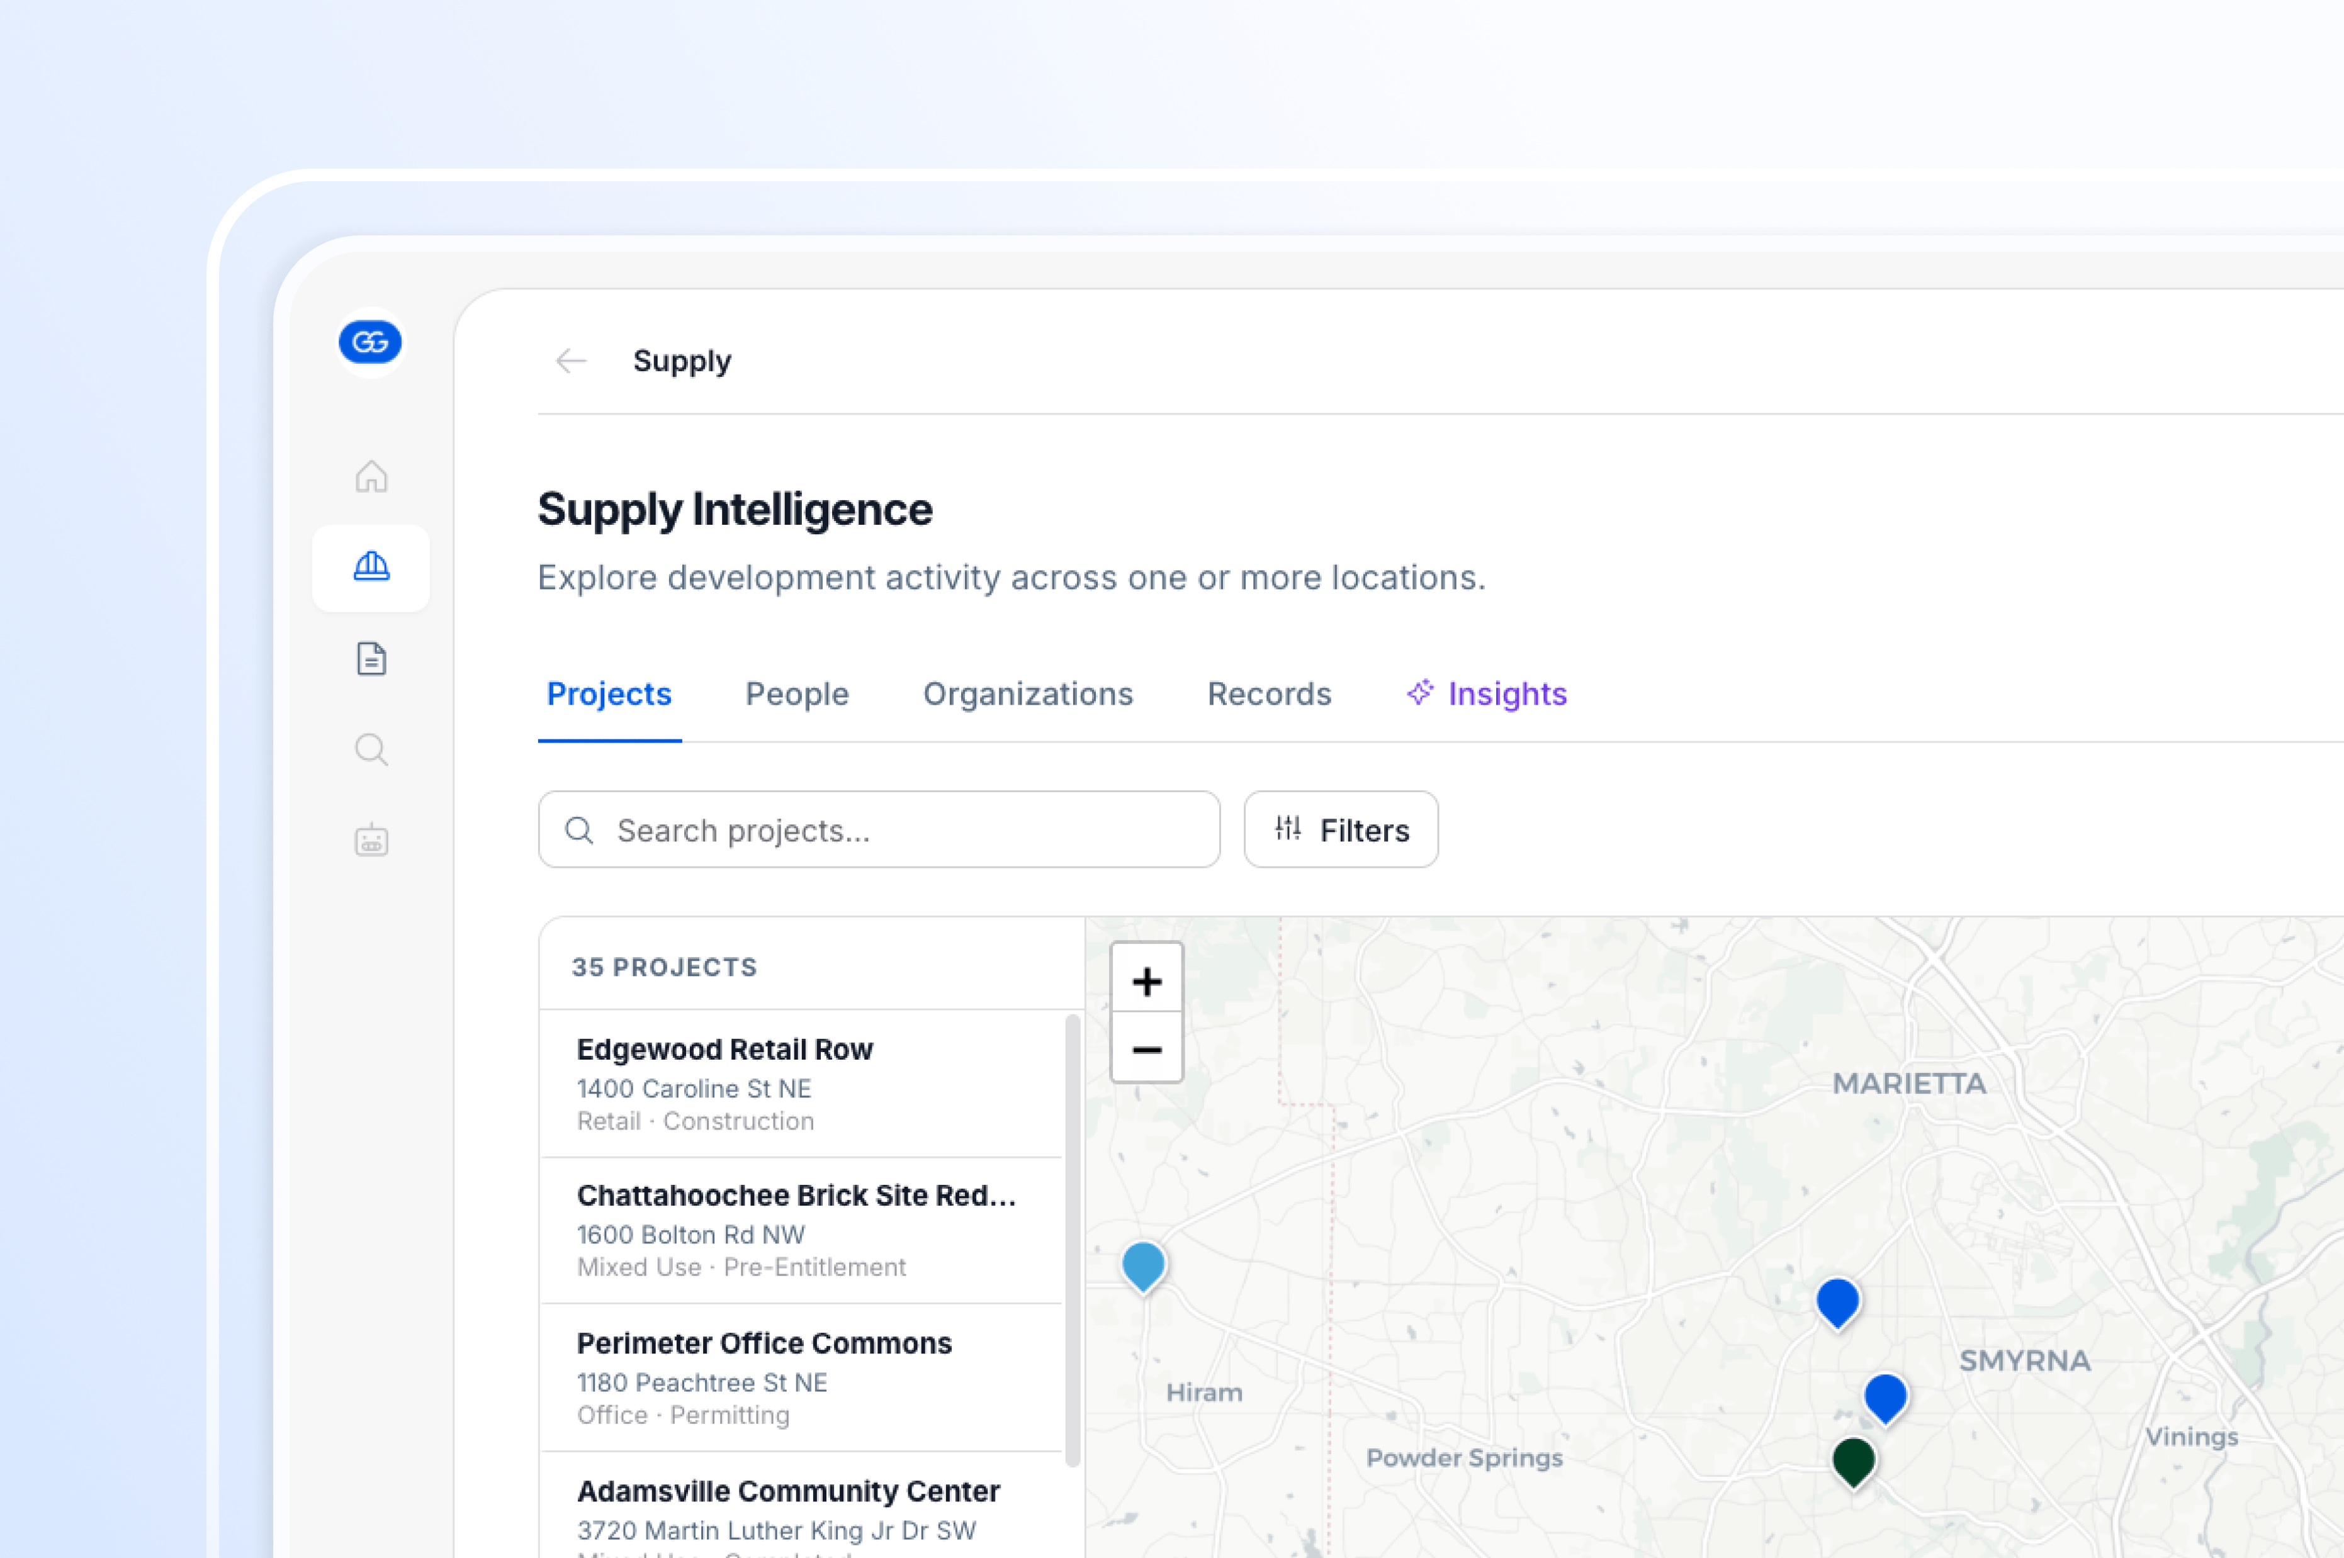2344x1558 pixels.
Task: Open Chattahoochee Brick Site Red... project
Action: point(801,1230)
